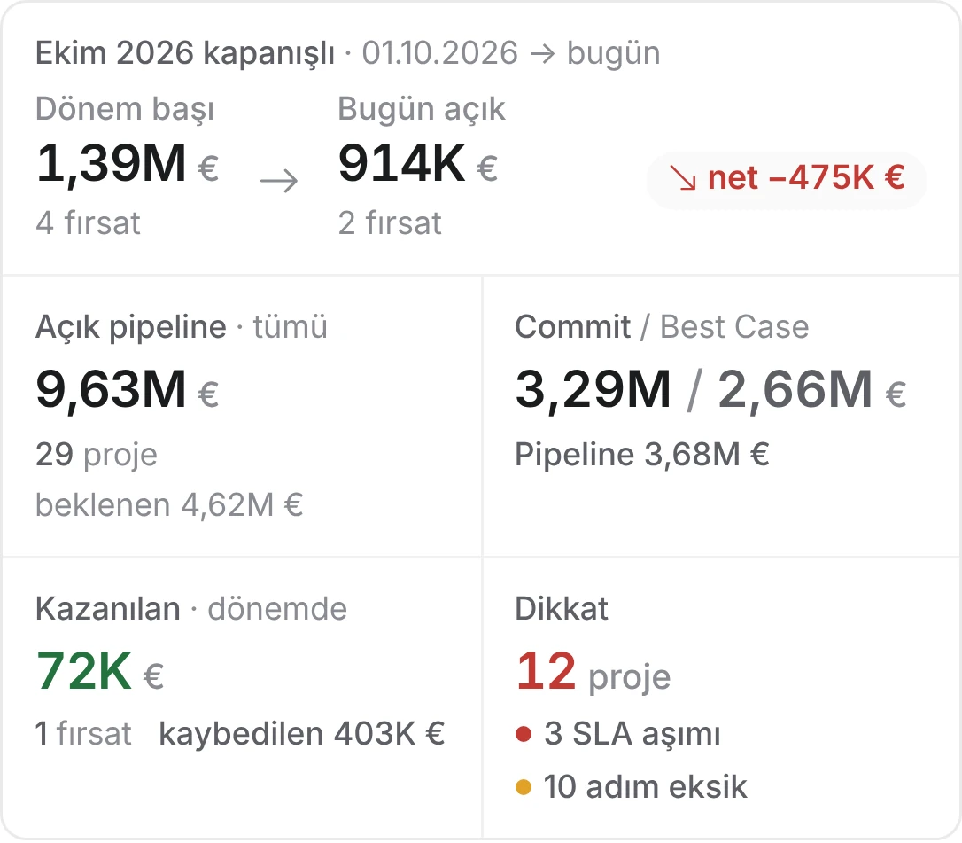Click the '01.10.2026 → bugün' date range
The width and height of the screenshot is (962, 843).
coord(511,53)
